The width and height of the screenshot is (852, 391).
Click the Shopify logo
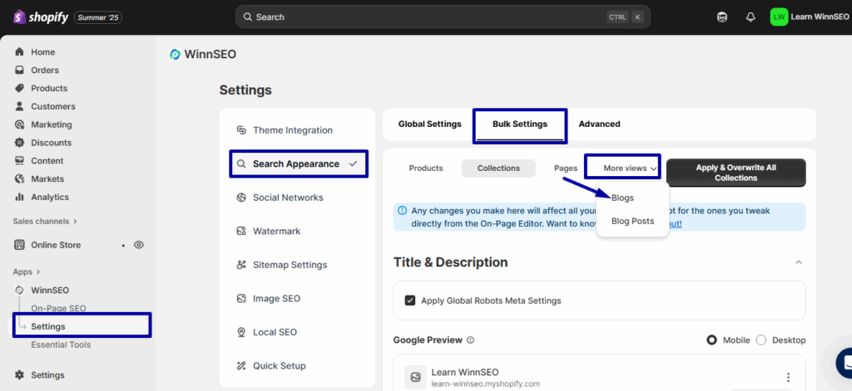point(41,17)
